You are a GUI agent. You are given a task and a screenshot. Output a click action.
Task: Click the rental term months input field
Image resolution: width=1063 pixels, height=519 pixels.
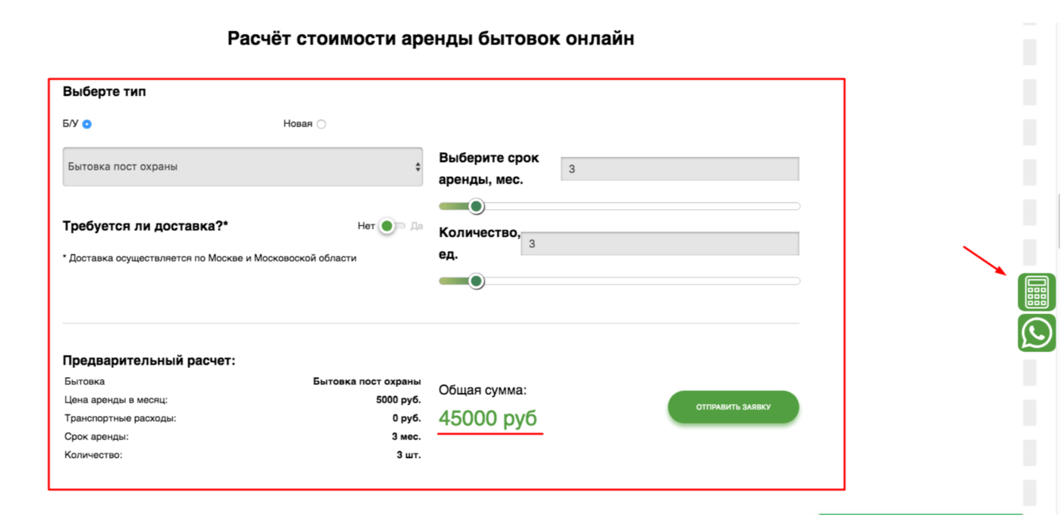click(679, 170)
